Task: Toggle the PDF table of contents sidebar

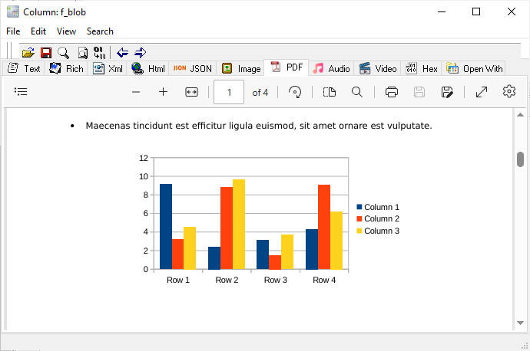Action: click(x=22, y=92)
